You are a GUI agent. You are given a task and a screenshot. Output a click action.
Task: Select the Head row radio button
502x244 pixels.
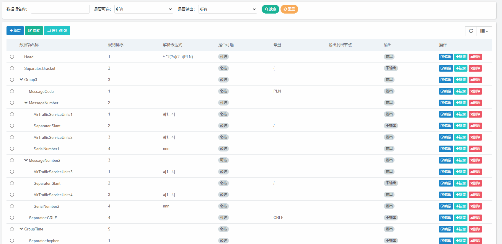click(x=12, y=57)
